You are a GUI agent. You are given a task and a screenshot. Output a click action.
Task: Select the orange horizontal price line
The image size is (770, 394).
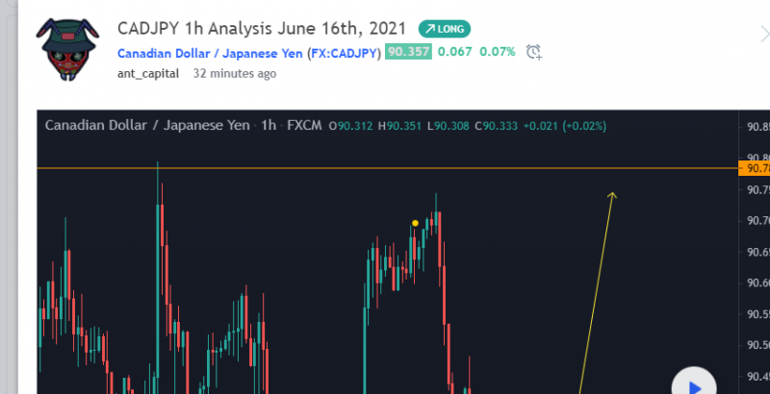coord(385,169)
